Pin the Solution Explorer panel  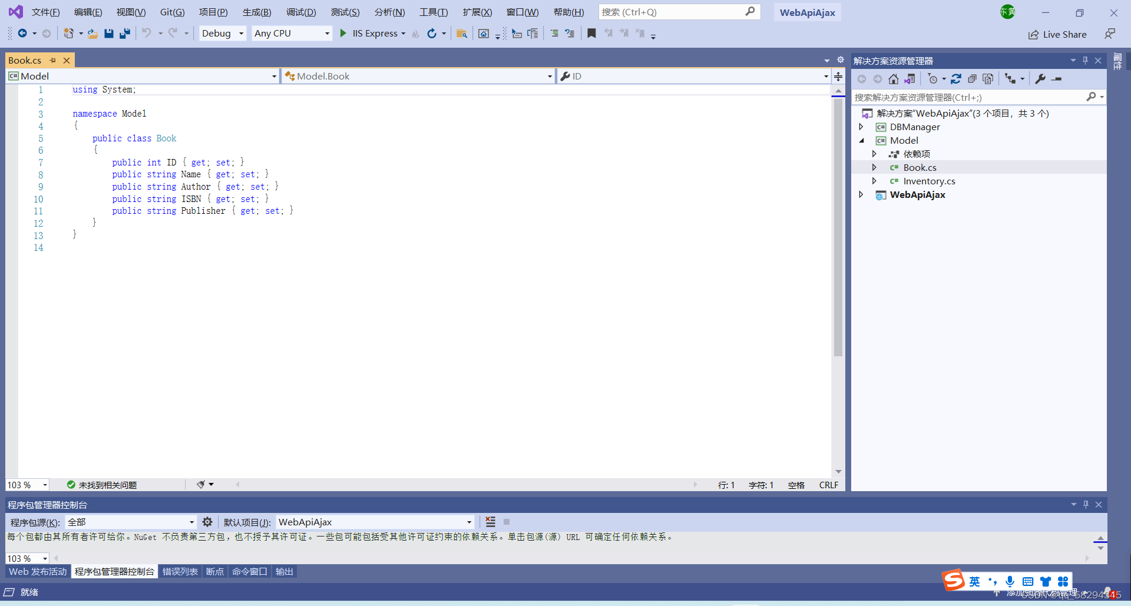coord(1085,60)
